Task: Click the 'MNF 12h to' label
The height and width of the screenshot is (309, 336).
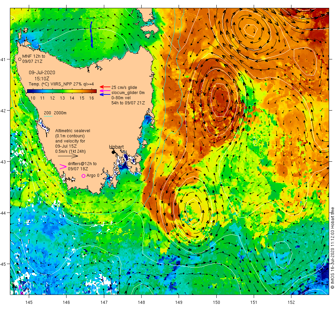Action: (34, 56)
